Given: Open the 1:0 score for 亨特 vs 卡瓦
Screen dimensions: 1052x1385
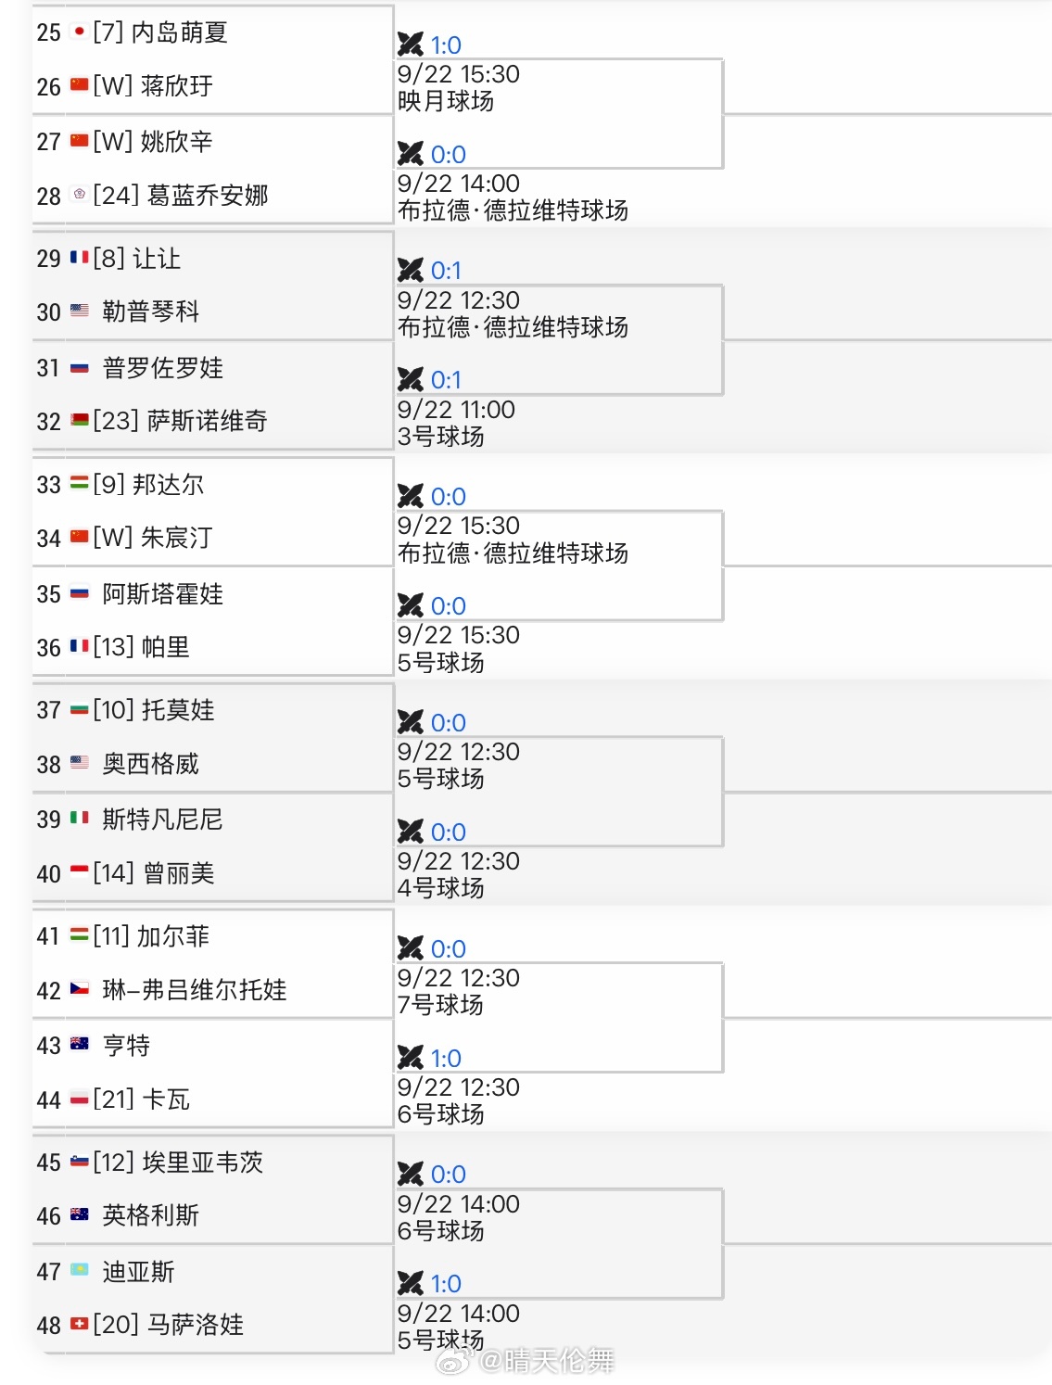Looking at the screenshot, I should pyautogui.click(x=446, y=1059).
